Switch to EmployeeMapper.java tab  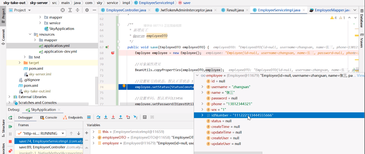point(330,10)
